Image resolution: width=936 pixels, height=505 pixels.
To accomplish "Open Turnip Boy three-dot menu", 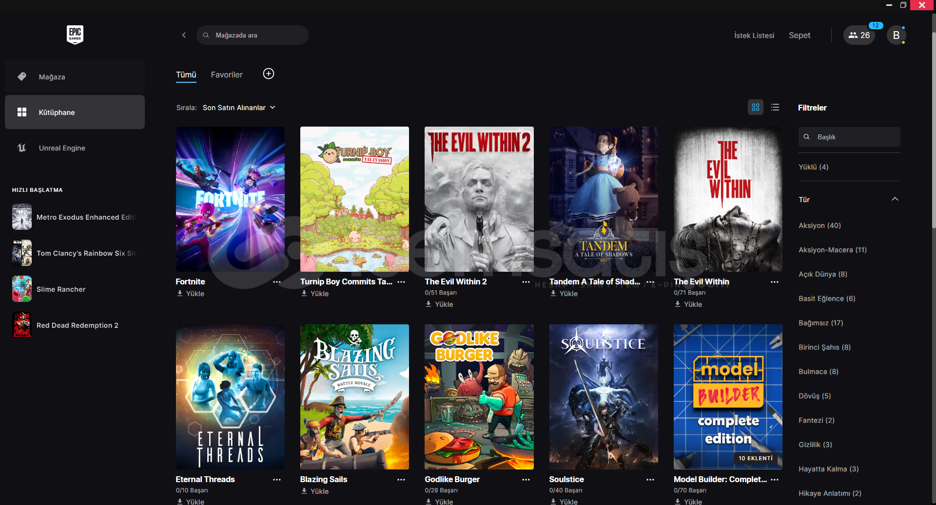I will click(401, 282).
